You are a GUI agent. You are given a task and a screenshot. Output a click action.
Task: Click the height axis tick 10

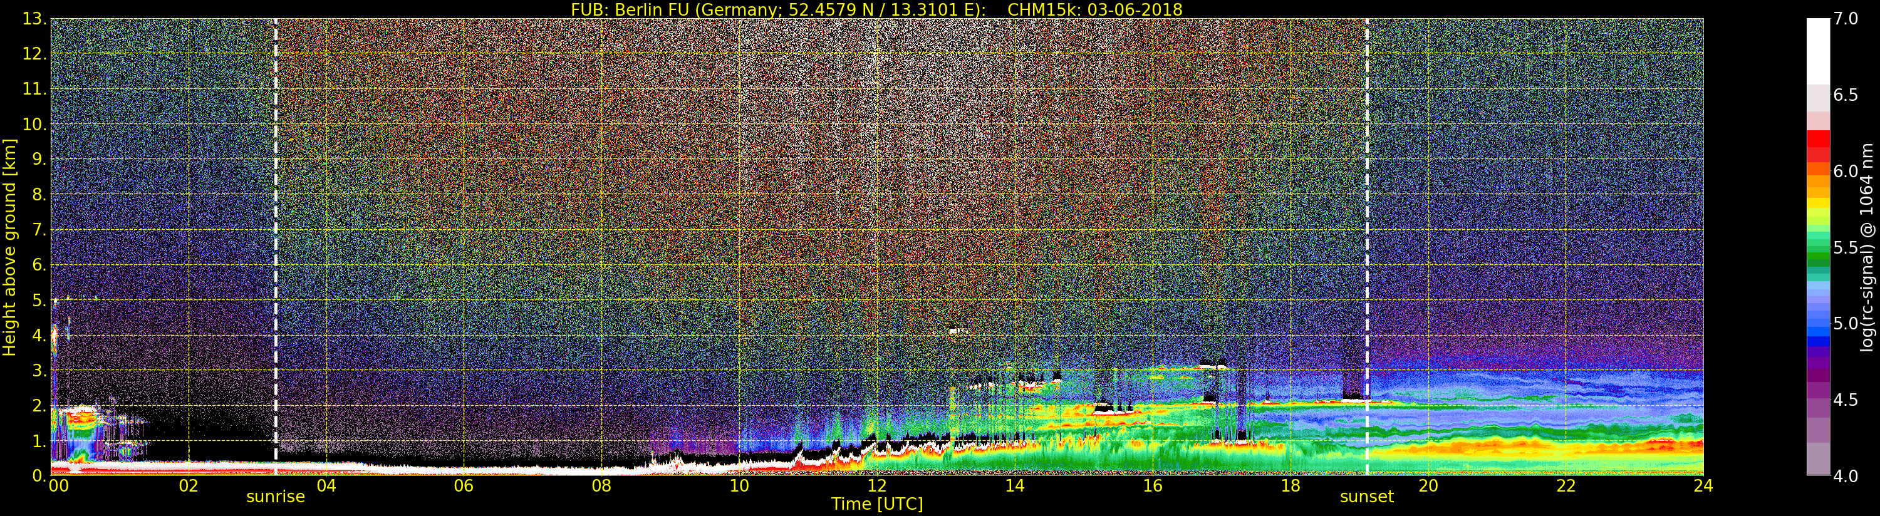click(34, 124)
